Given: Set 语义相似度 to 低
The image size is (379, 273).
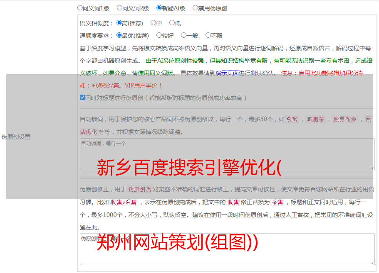Looking at the screenshot, I should pos(172,23).
